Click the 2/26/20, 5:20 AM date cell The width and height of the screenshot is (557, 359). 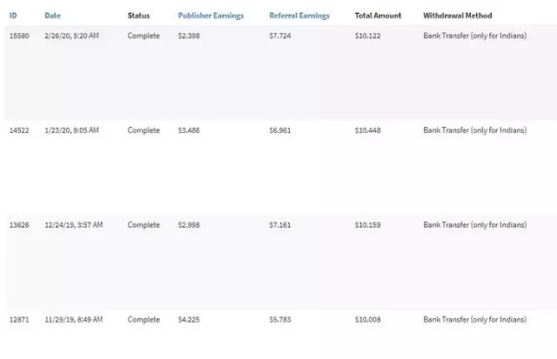click(71, 36)
